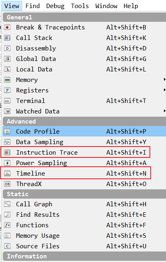Image resolution: width=166 pixels, height=262 pixels.
Task: Click the ThreadX OS icon
Action: [x=7, y=184]
